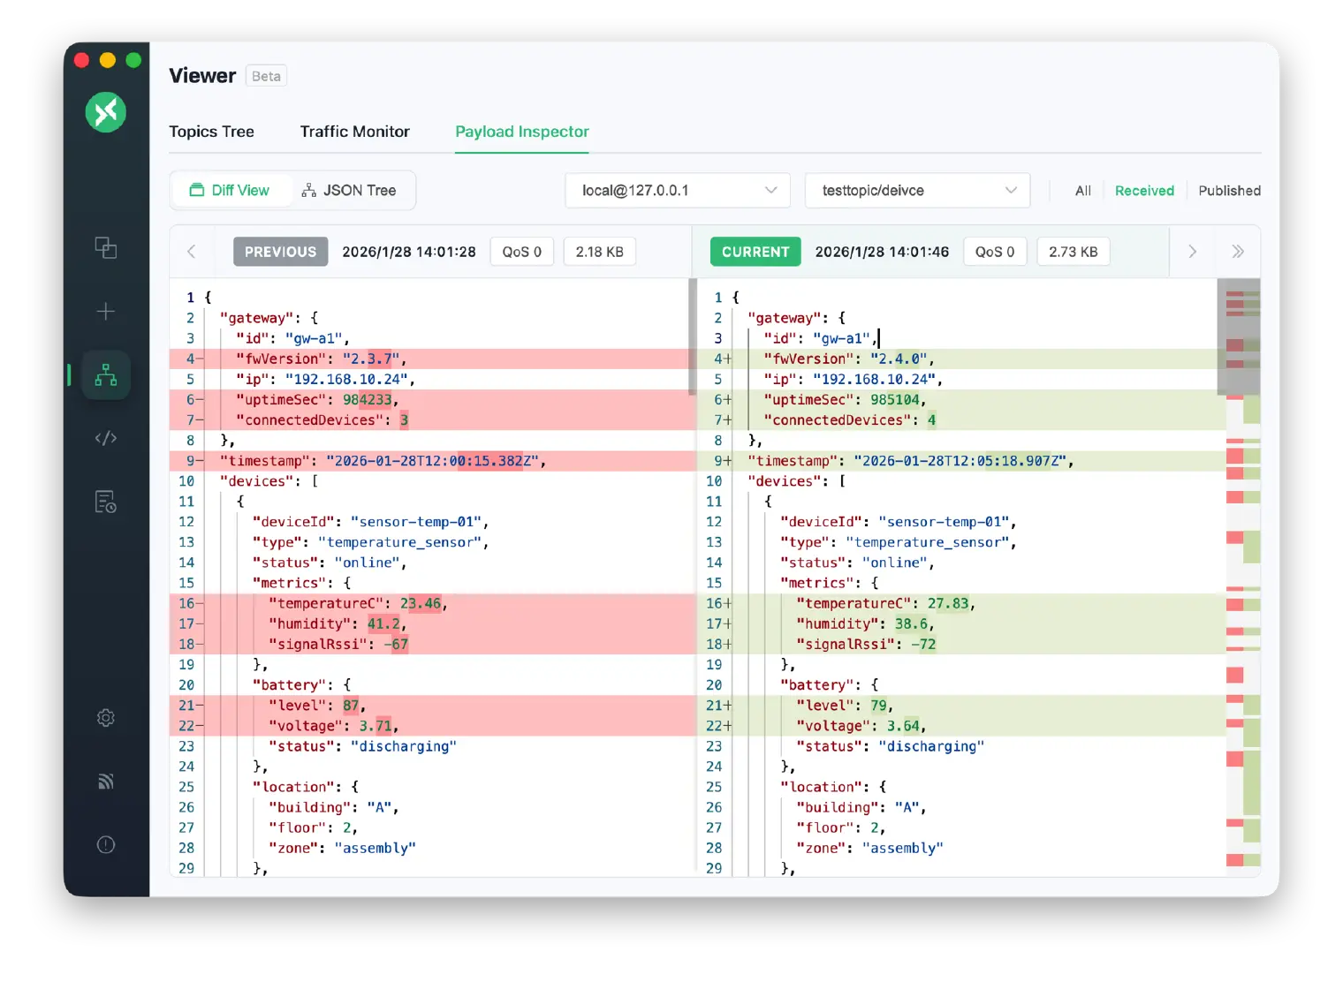Click the 2.18 KB size tag
The height and width of the screenshot is (982, 1343).
point(599,252)
